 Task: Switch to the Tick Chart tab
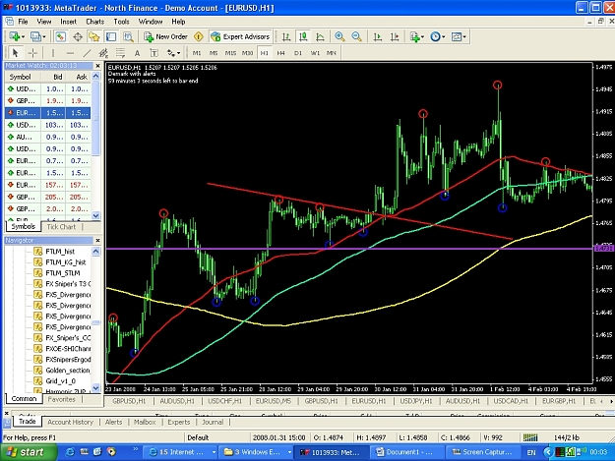click(x=61, y=227)
